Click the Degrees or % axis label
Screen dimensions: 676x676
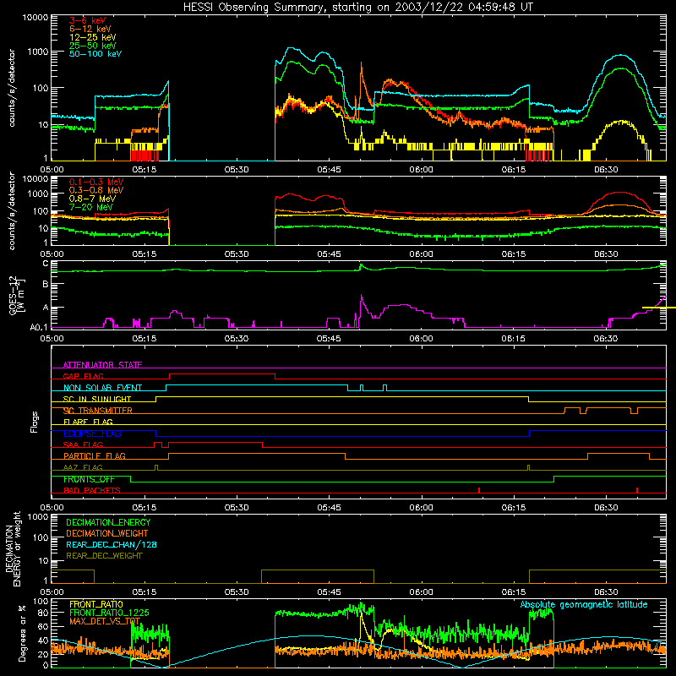pyautogui.click(x=22, y=633)
